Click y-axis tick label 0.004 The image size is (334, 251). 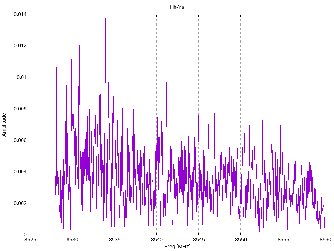pos(20,172)
